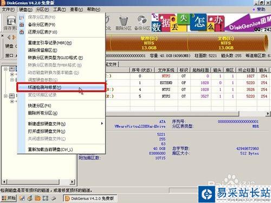This screenshot has height=203, width=271.
Task: Click 标识 column header
Action: [184, 70]
